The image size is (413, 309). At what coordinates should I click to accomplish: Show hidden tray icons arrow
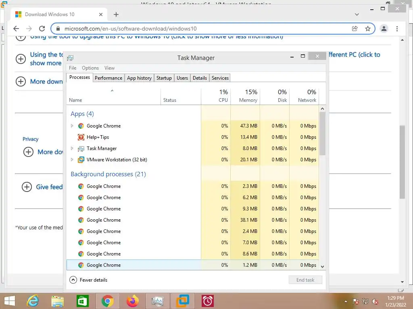click(346, 301)
